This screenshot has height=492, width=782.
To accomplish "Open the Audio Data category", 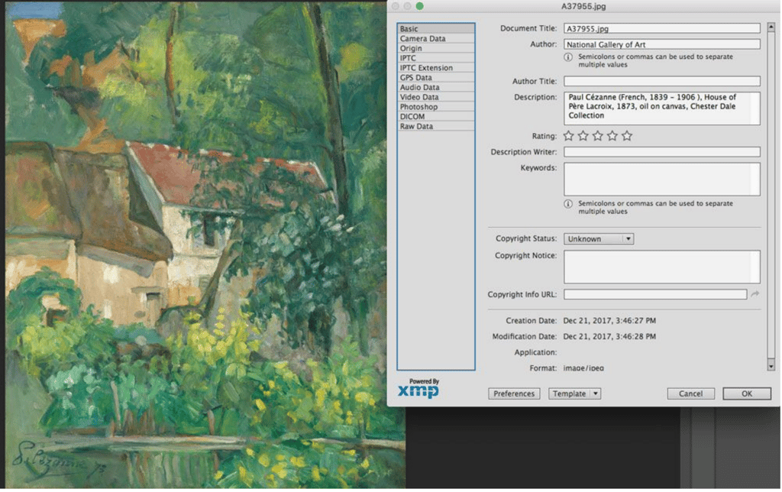I will (436, 87).
